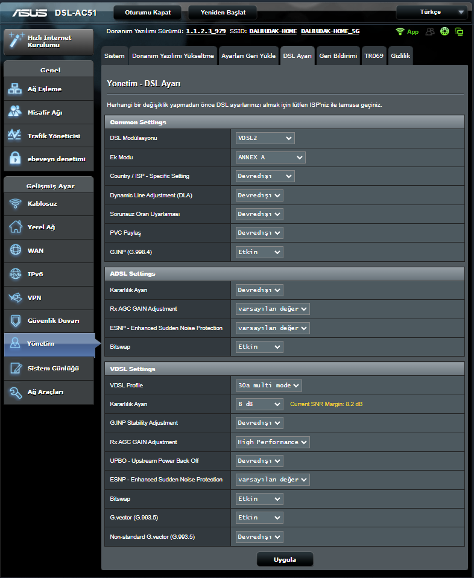Click the VDSL Settings section header

click(x=285, y=369)
